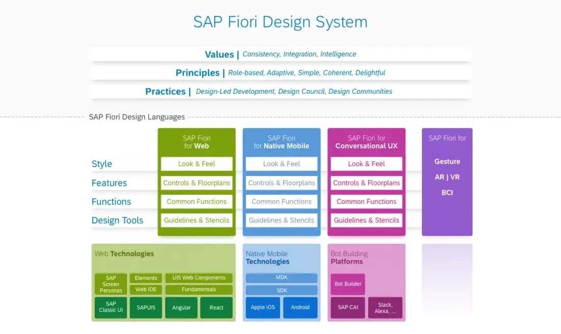
Task: Select the Slack, Alexa integrations badge
Action: point(385,307)
